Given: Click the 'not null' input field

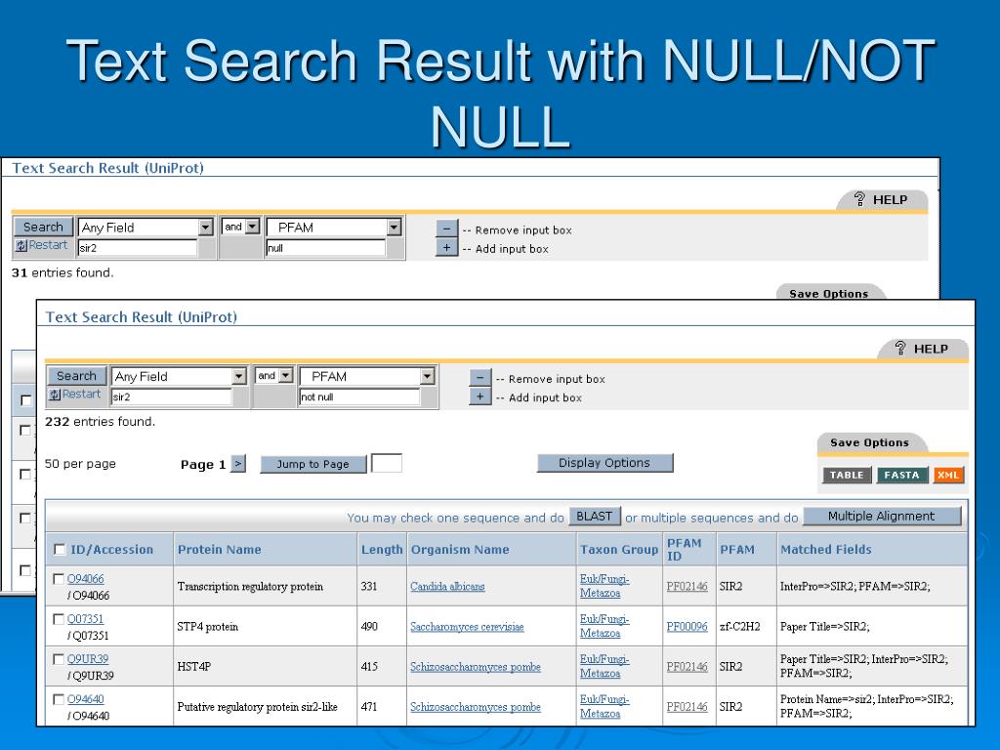Looking at the screenshot, I should [x=359, y=396].
